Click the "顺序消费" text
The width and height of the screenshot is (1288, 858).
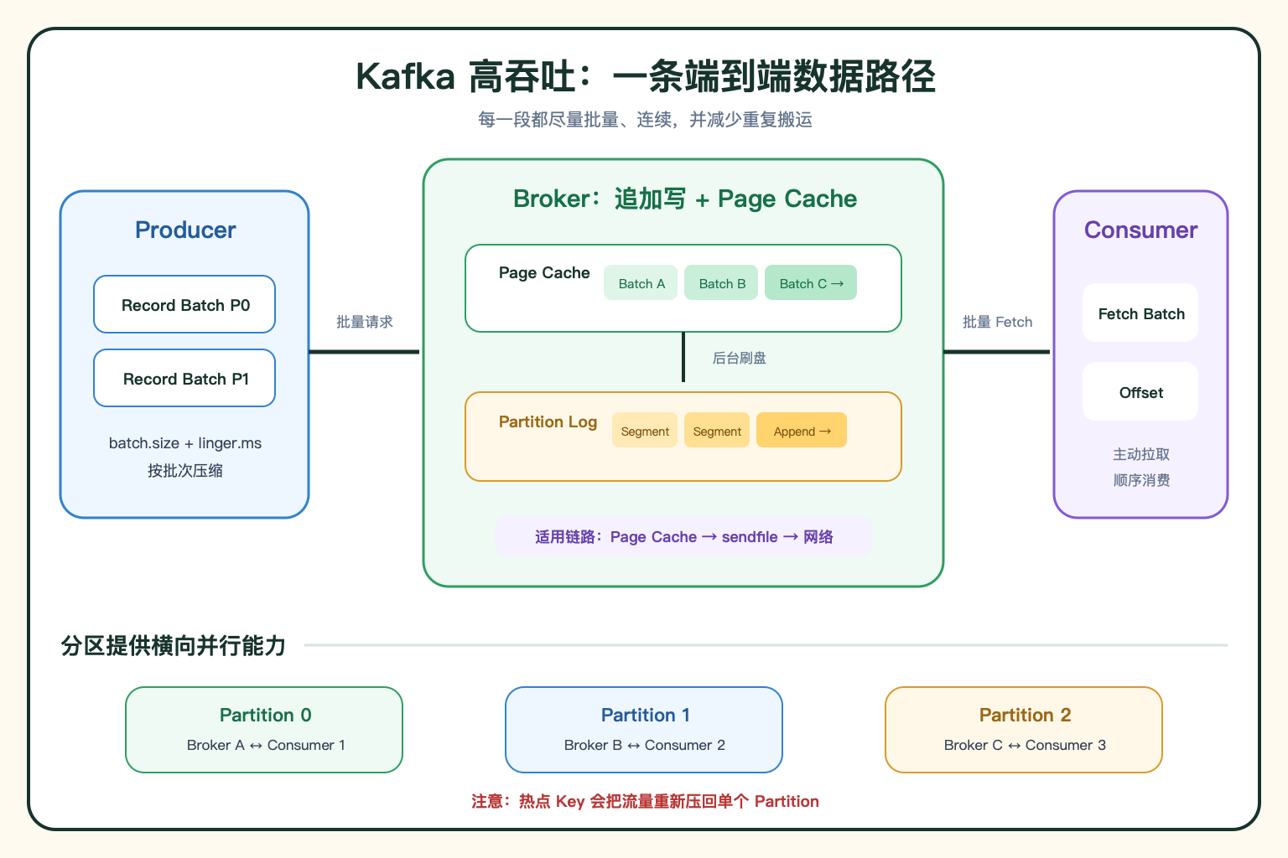[x=1141, y=480]
